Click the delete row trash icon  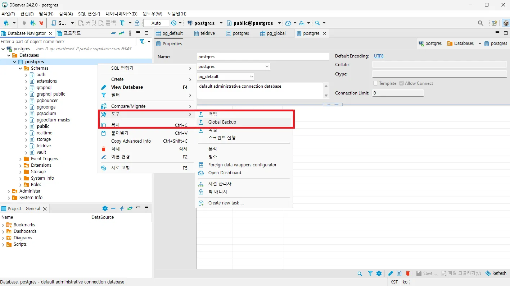pyautogui.click(x=408, y=273)
